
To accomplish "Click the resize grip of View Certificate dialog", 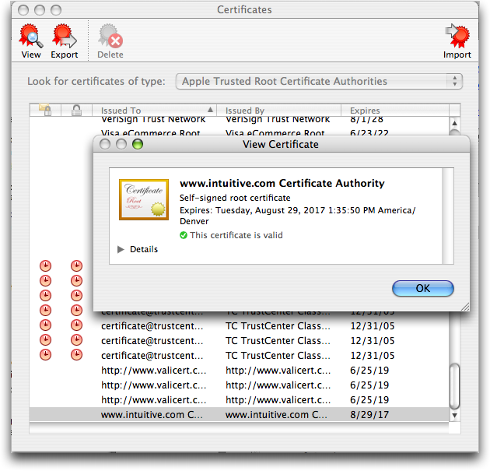I will [465, 307].
